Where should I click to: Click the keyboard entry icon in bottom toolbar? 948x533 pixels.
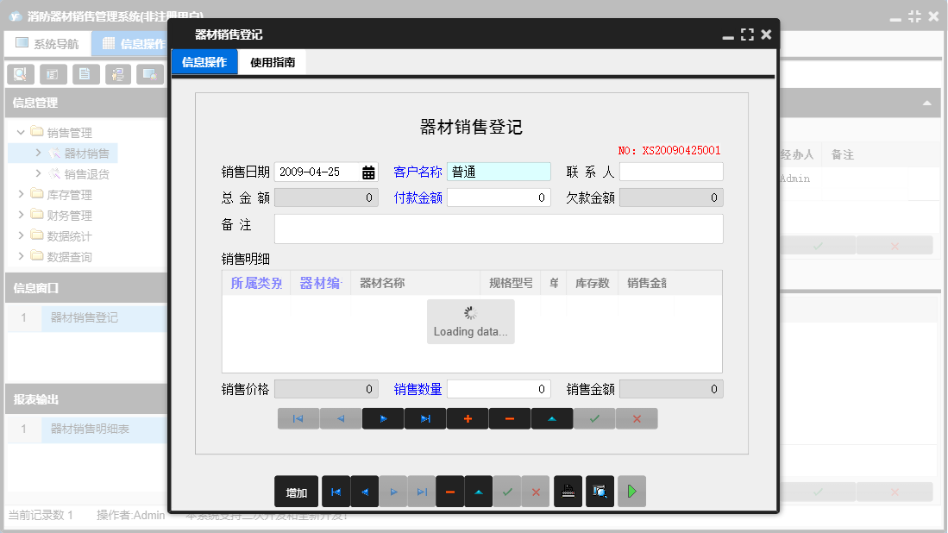click(x=568, y=491)
